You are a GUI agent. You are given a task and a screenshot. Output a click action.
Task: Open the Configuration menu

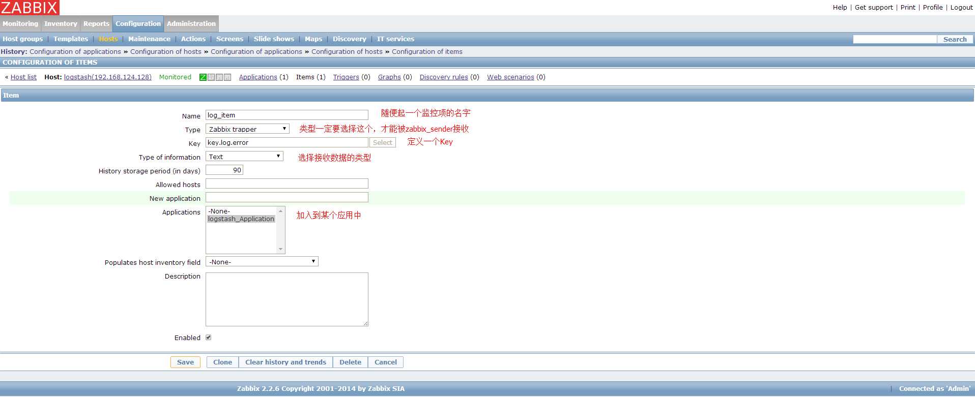[x=138, y=23]
